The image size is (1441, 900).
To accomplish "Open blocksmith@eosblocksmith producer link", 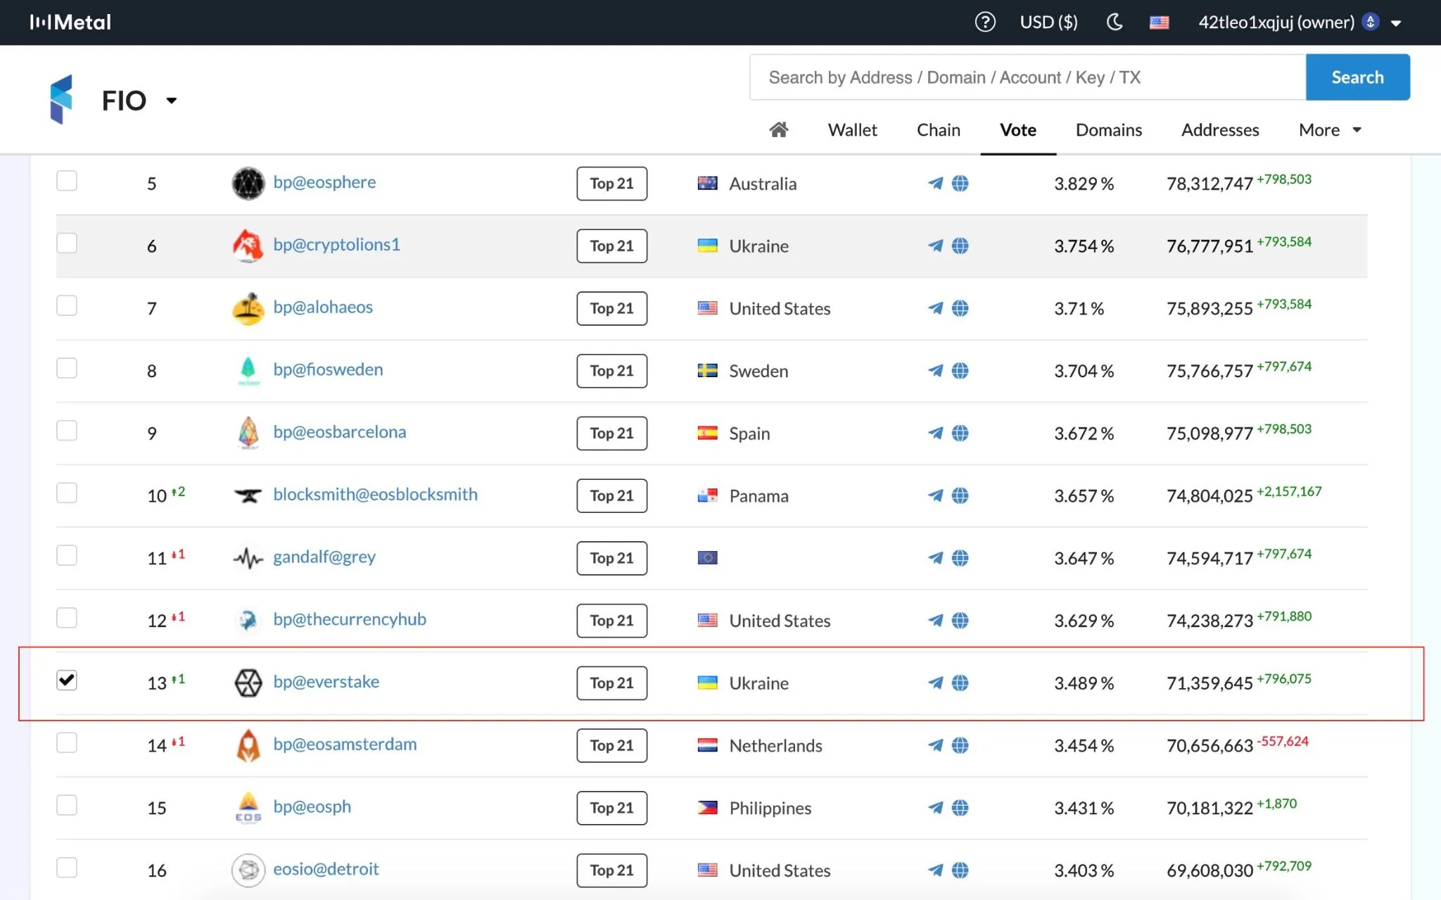I will point(375,495).
